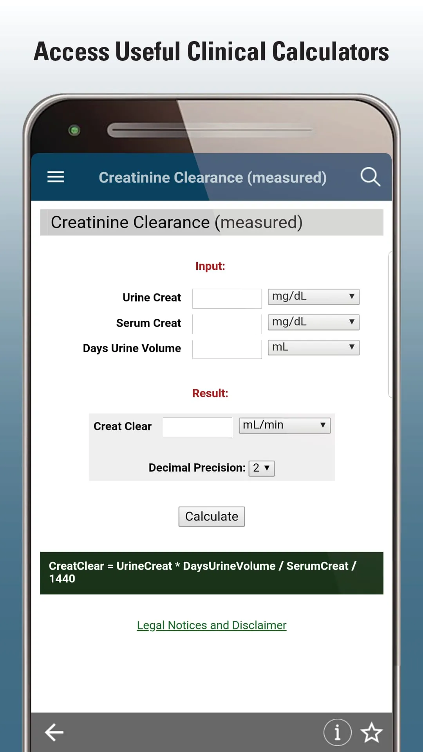This screenshot has height=752, width=423.
Task: Change the Creat Clear result unit
Action: coord(284,425)
